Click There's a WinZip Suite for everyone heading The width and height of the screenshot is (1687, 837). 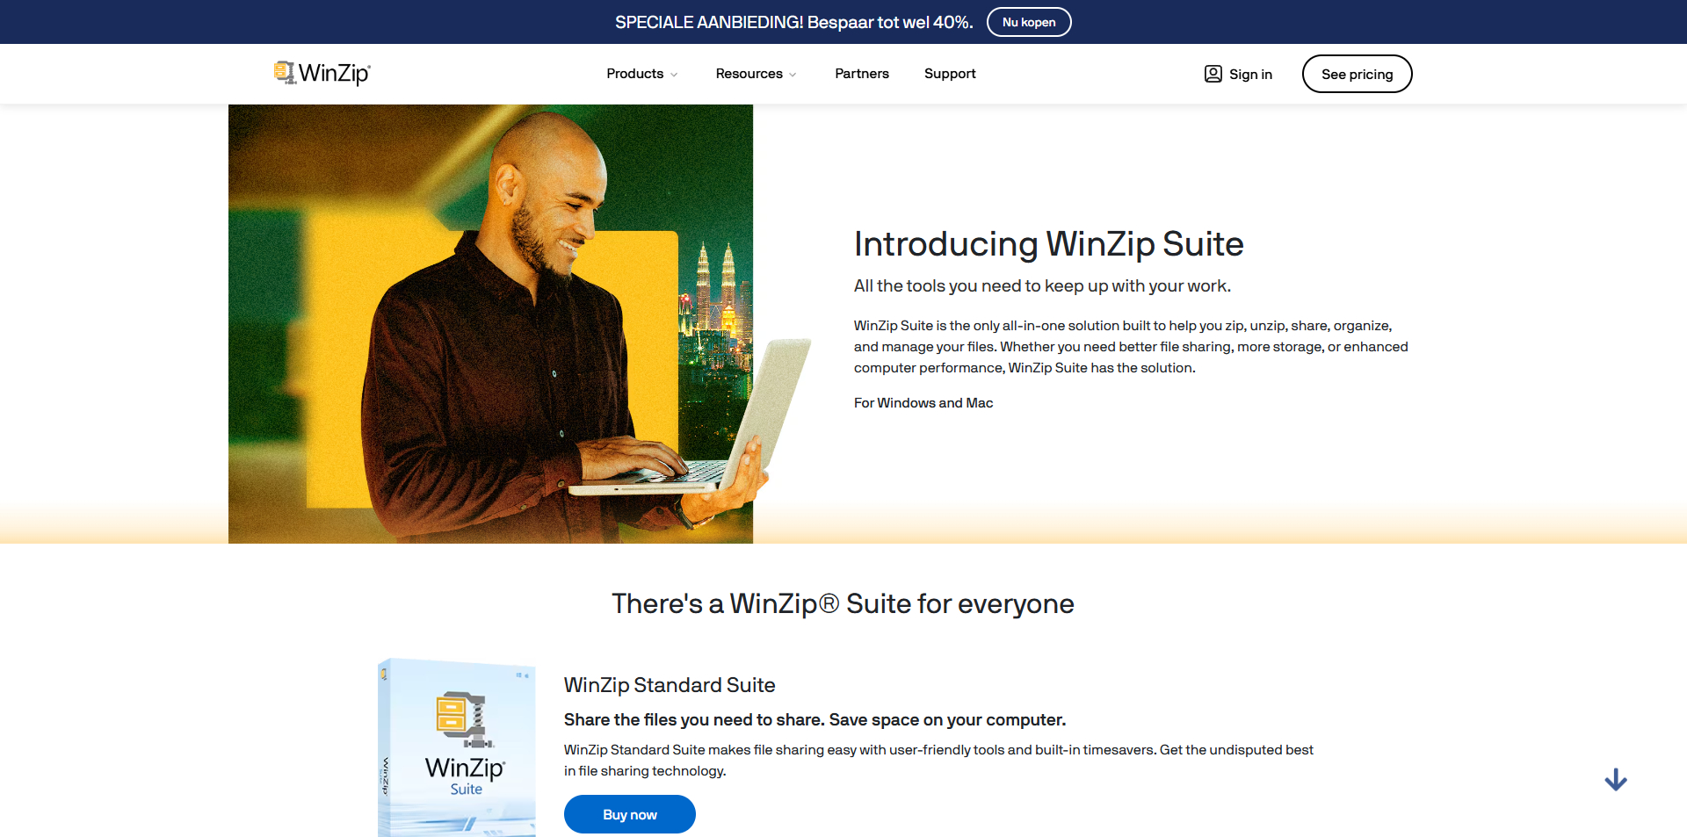[x=843, y=604]
